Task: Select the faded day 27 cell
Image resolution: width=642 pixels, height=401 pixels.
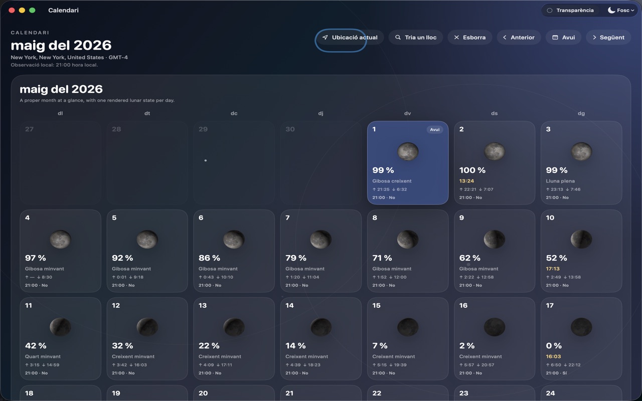Action: [x=60, y=162]
